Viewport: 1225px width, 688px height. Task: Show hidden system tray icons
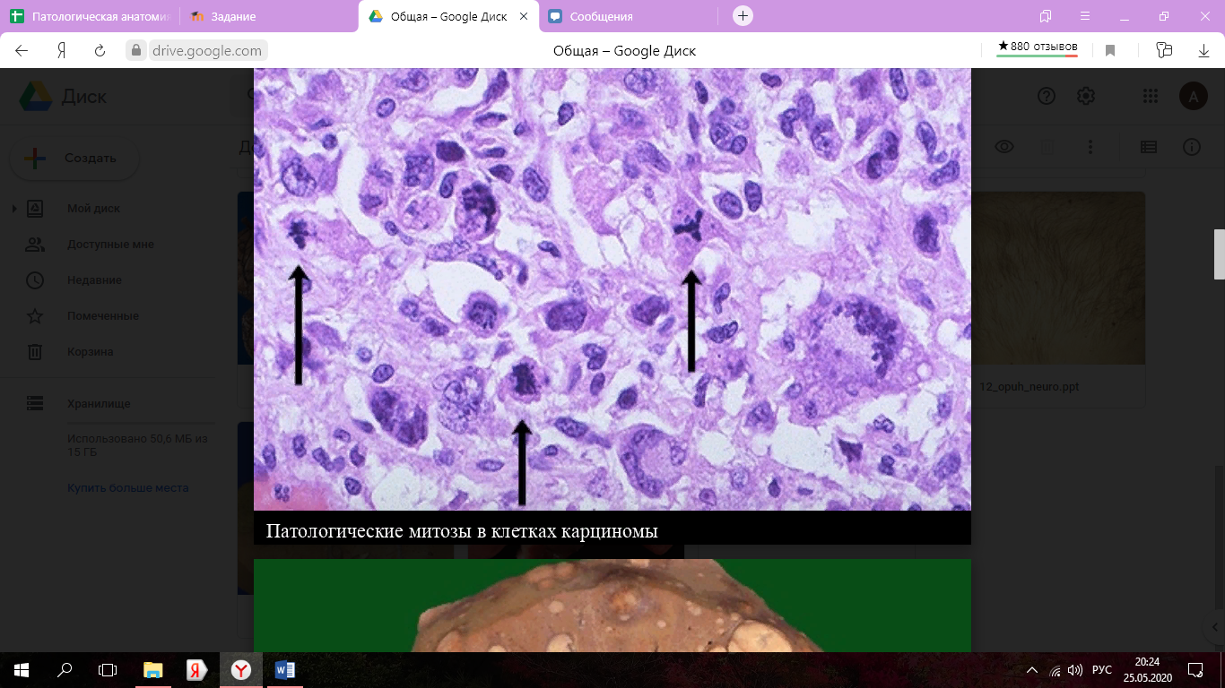[1031, 670]
